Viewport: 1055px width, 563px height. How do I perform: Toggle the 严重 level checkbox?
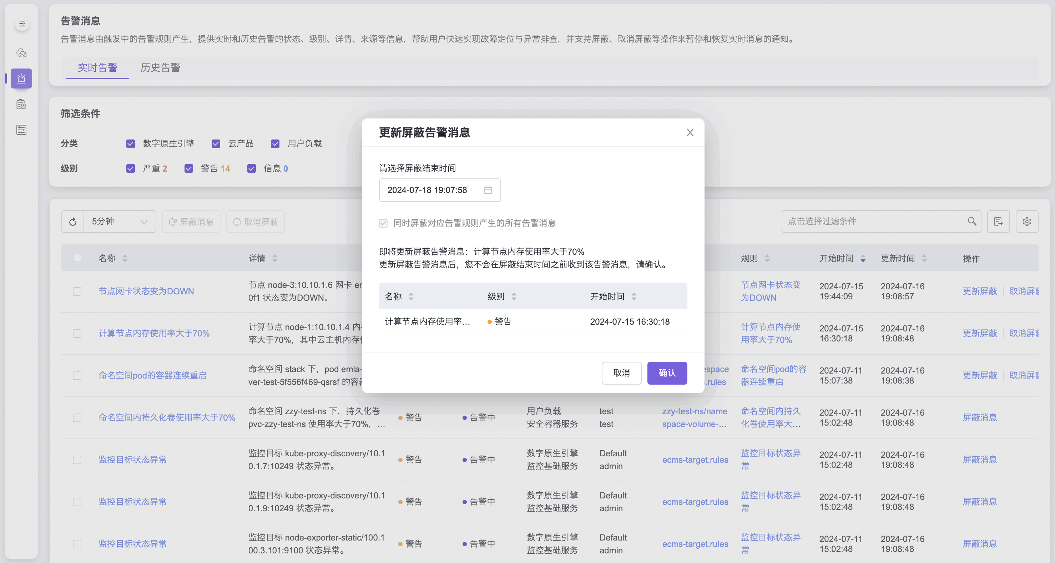(x=131, y=169)
